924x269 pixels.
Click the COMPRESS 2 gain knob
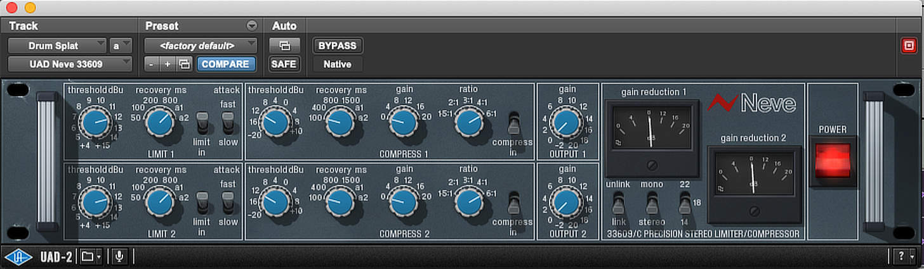404,202
